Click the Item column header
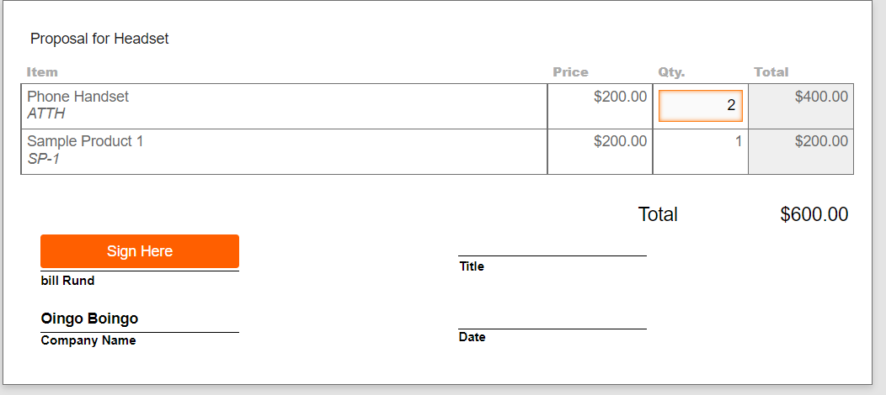Screen dimensions: 886x395 (x=42, y=72)
